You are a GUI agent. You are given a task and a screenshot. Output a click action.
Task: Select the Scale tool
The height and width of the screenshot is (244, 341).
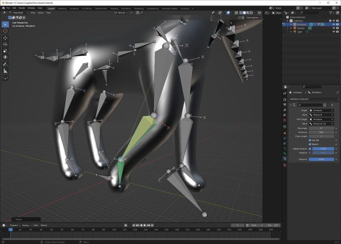[6, 51]
